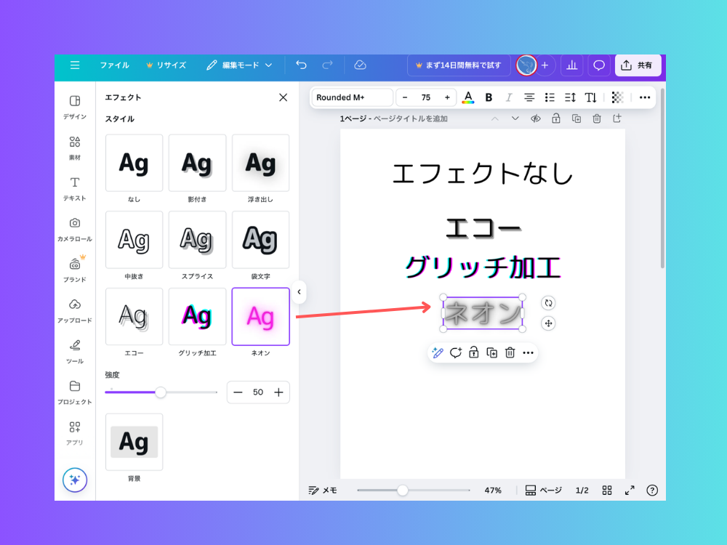Toggle italic formatting in the toolbar
The width and height of the screenshot is (727, 545).
pos(510,97)
